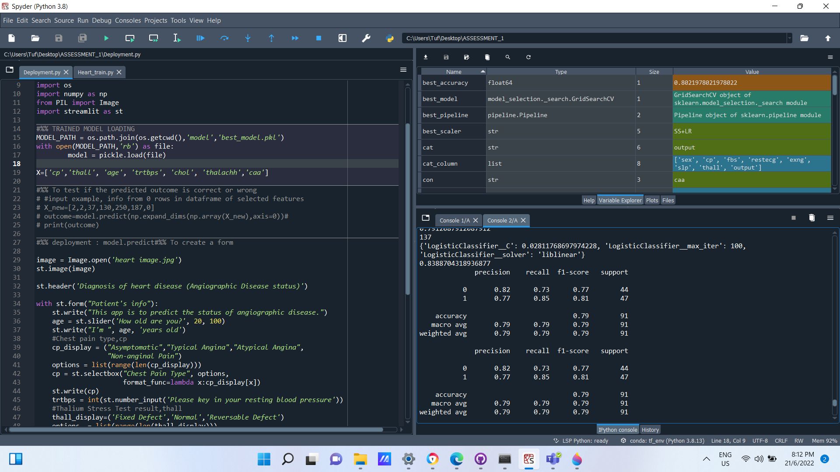Search variable names with the magnifier icon
Image resolution: width=840 pixels, height=472 pixels.
point(507,57)
